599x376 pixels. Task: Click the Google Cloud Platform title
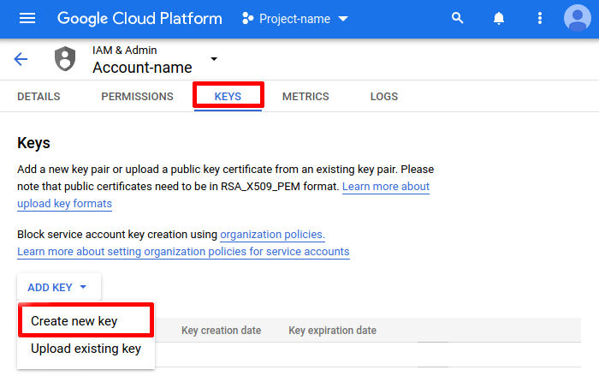(139, 18)
